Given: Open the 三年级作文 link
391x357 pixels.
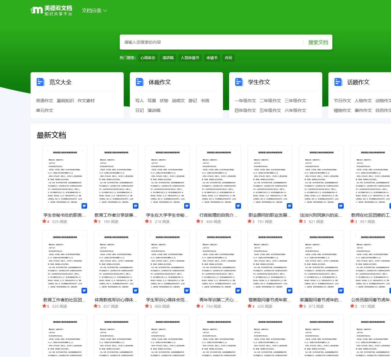Looking at the screenshot, I should (295, 101).
